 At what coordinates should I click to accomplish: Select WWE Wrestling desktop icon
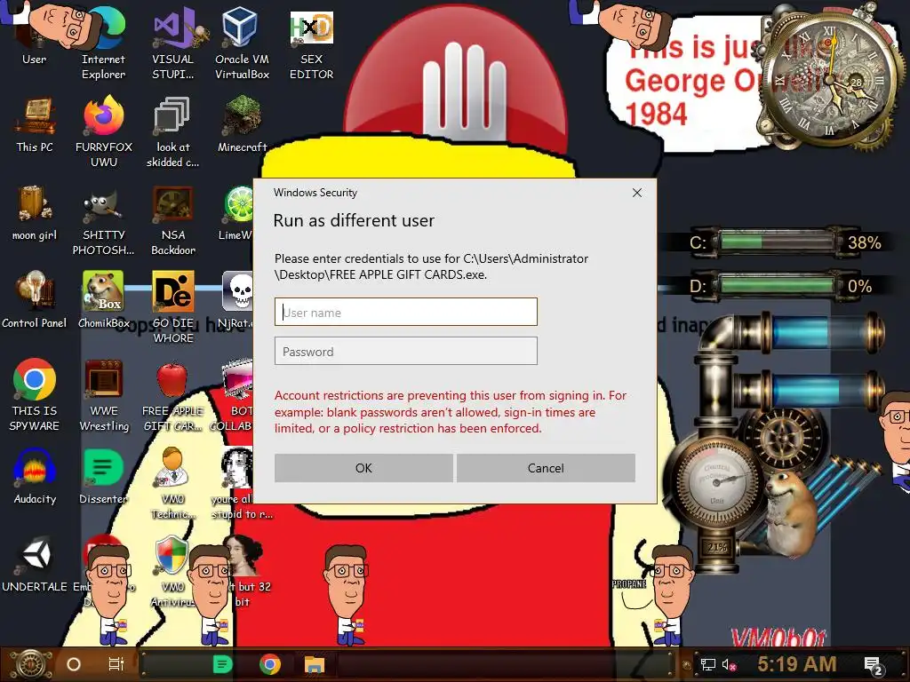(104, 394)
